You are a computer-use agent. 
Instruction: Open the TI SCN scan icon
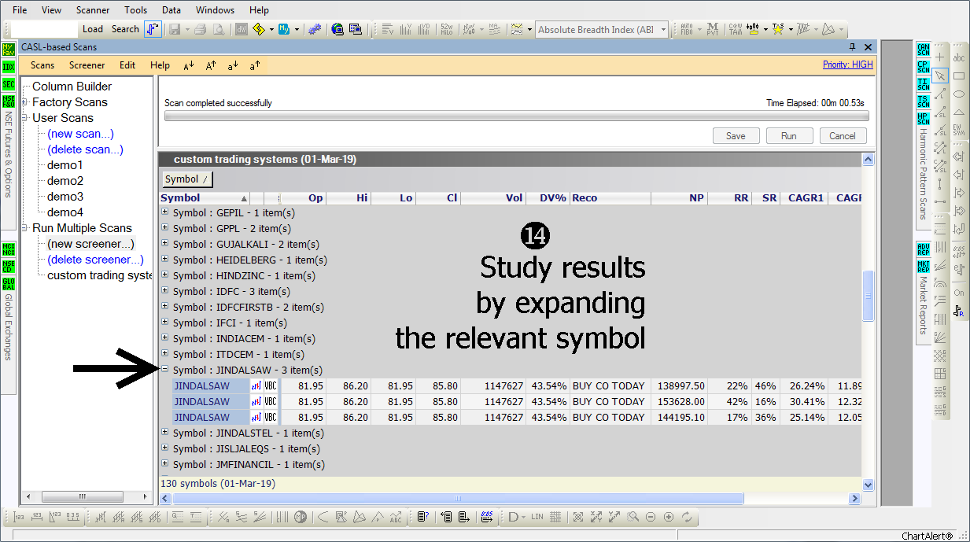coord(923,84)
